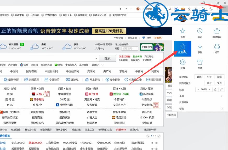Go to next 猜你喜欢 page arrow
The height and width of the screenshot is (150, 228).
159,136
